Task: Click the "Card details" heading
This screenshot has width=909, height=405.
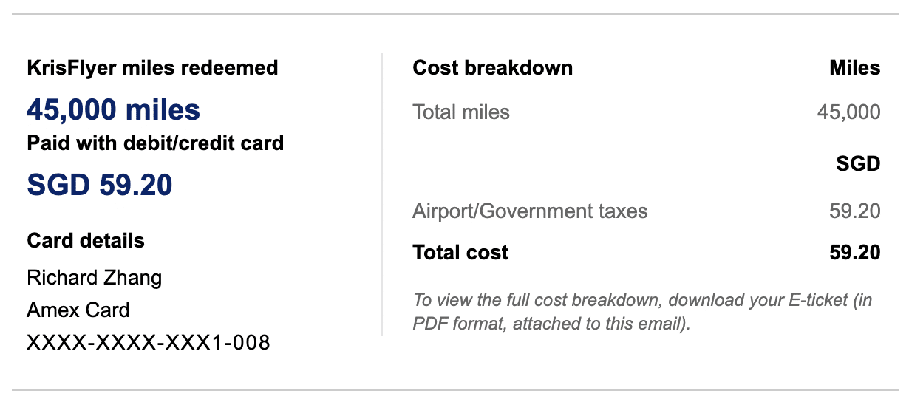Action: pyautogui.click(x=86, y=241)
